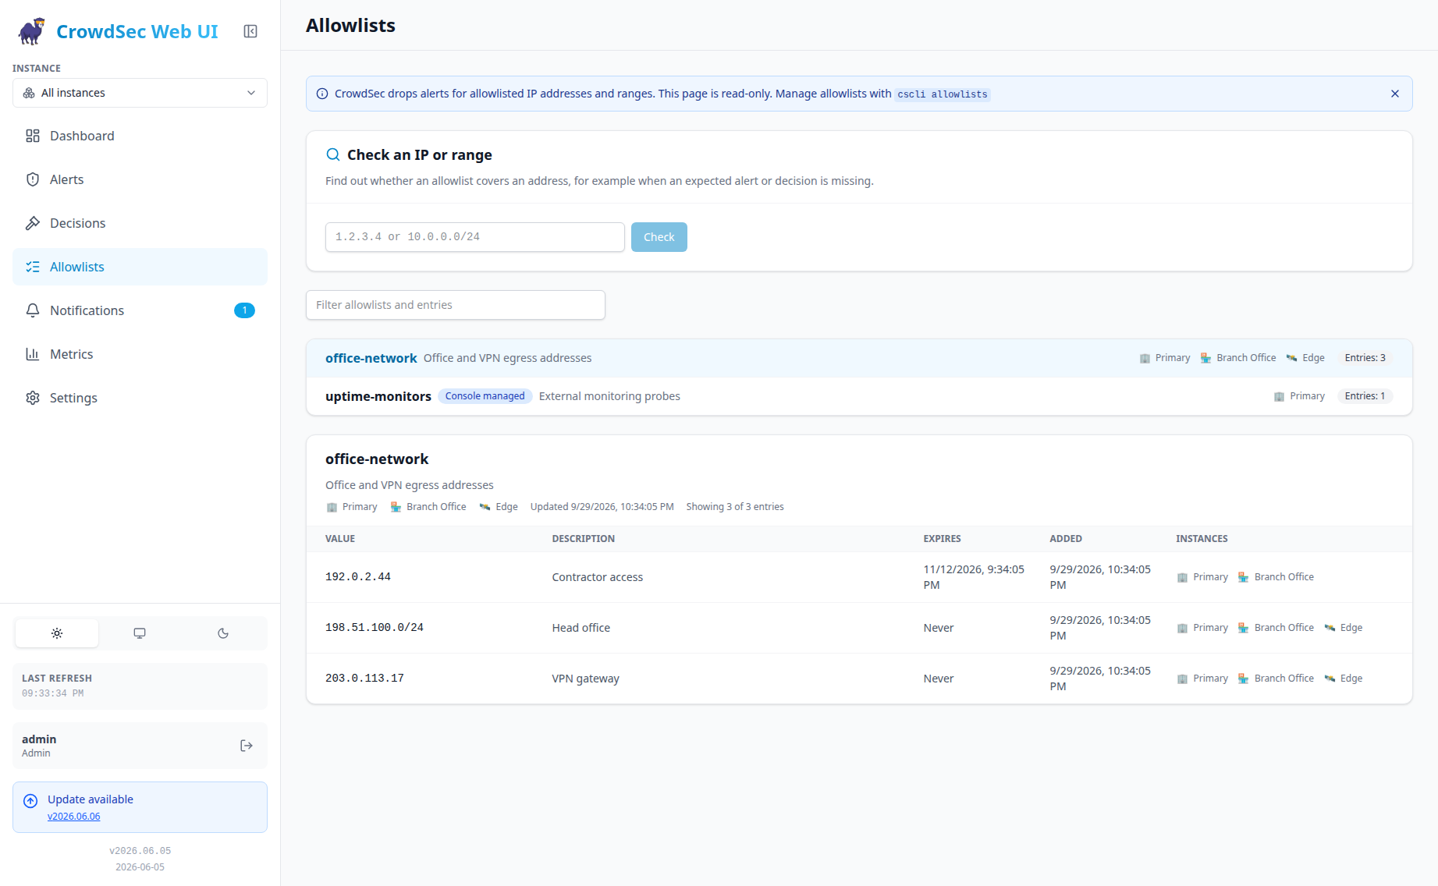Image resolution: width=1438 pixels, height=886 pixels.
Task: Log out using the sign-out icon
Action: (247, 746)
